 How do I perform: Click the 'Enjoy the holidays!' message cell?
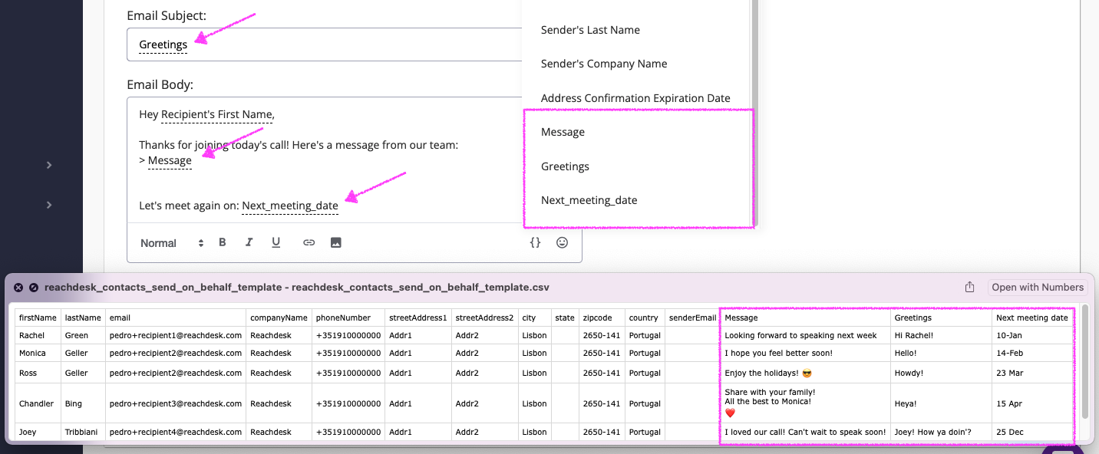tap(806, 373)
